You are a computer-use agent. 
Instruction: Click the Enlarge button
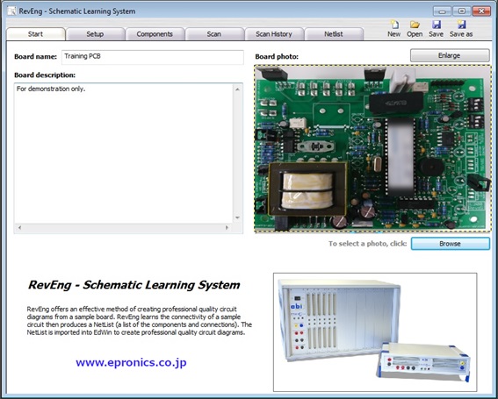coord(450,55)
